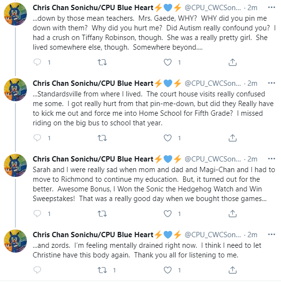
Task: Open the profile avatar on the Richmond tweet
Action: tap(15, 165)
